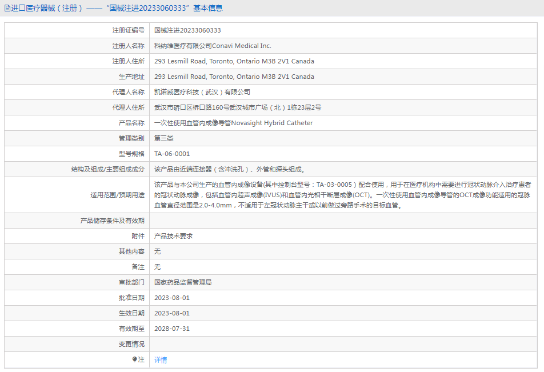
Task: Select the agent name 凯诺威医疗科技（武汉）有限公司
Action: pos(202,92)
